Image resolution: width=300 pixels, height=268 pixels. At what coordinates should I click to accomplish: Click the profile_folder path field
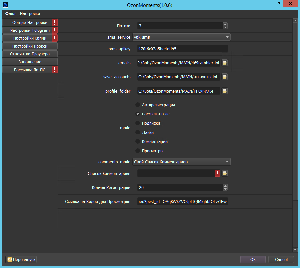179,91
